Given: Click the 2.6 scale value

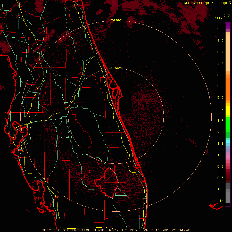Looking at the screenshot, I should [x=220, y=132].
